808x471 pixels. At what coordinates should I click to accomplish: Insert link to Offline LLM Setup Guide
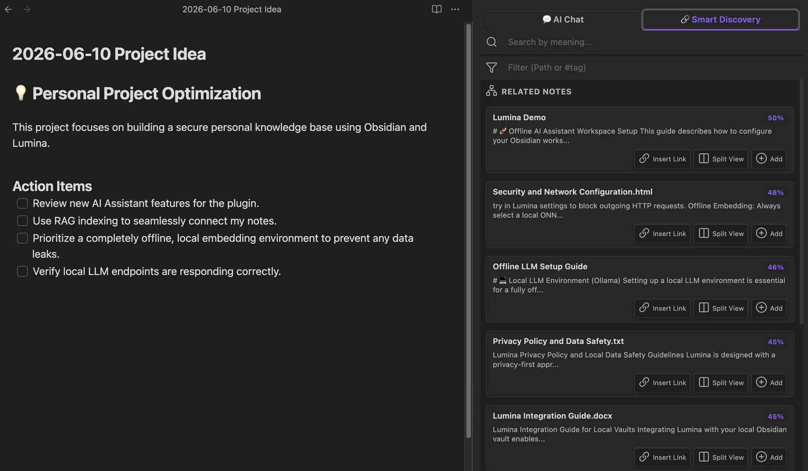pos(662,308)
